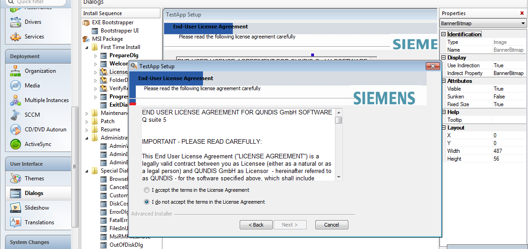Open the Multiple Instances icon
Image resolution: width=528 pixels, height=249 pixels.
pos(16,100)
